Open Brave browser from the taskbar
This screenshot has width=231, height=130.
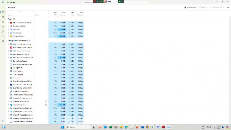click(100, 127)
